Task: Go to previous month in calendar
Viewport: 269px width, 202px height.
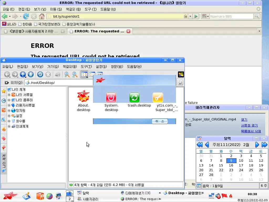Action: tap(207, 145)
